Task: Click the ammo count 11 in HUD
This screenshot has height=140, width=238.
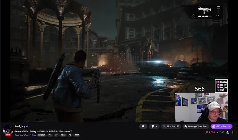Action: click(x=218, y=16)
